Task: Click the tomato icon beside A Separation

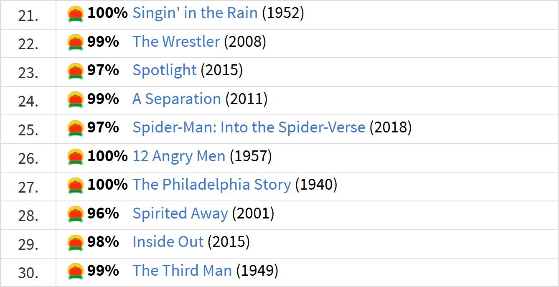Action: coord(76,100)
